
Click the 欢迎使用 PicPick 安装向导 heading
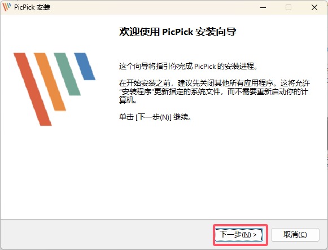pos(178,32)
